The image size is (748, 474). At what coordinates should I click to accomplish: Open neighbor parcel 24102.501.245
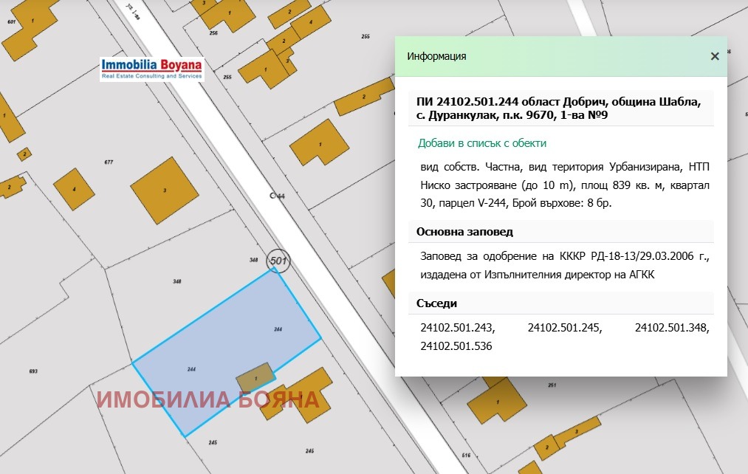565,328
